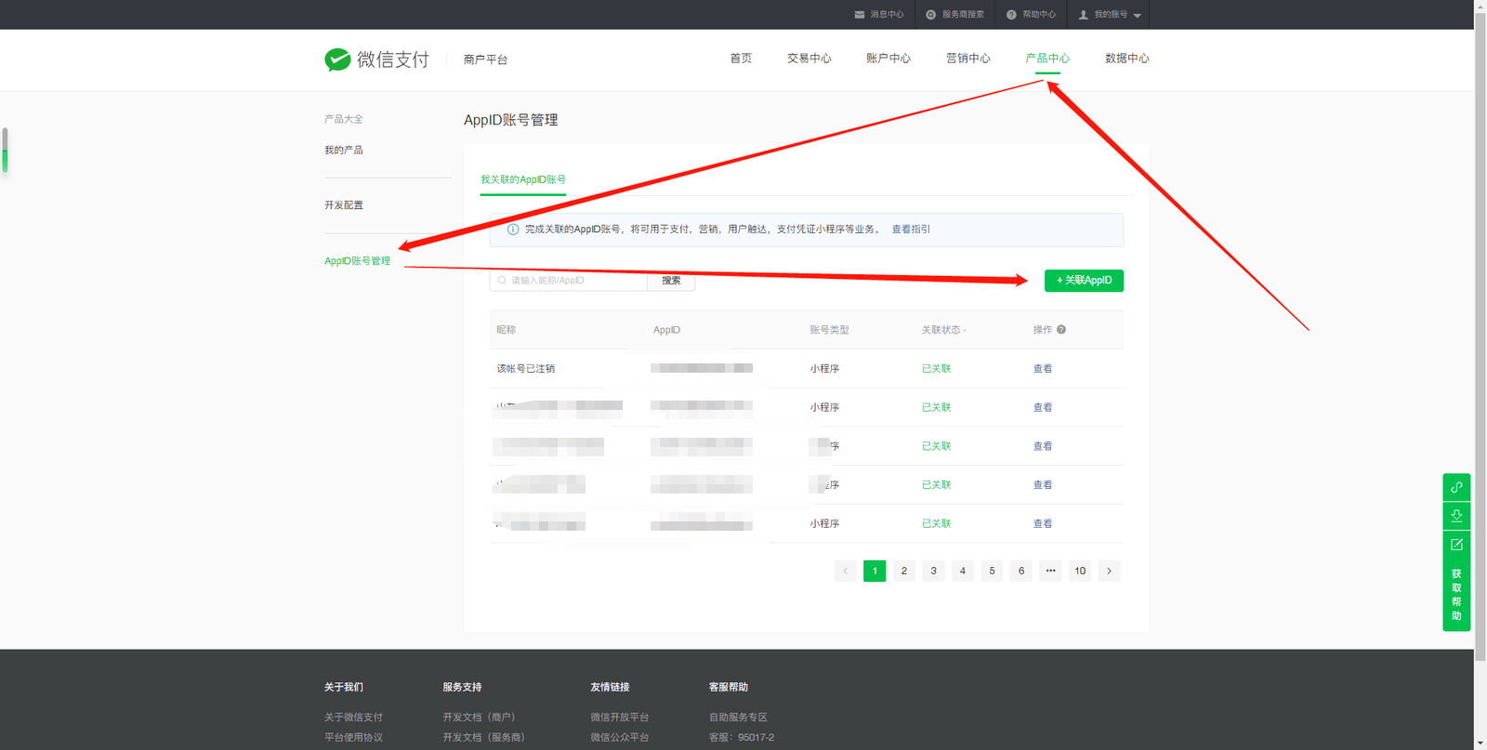Image resolution: width=1487 pixels, height=750 pixels.
Task: Go to page 10
Action: [x=1080, y=572]
